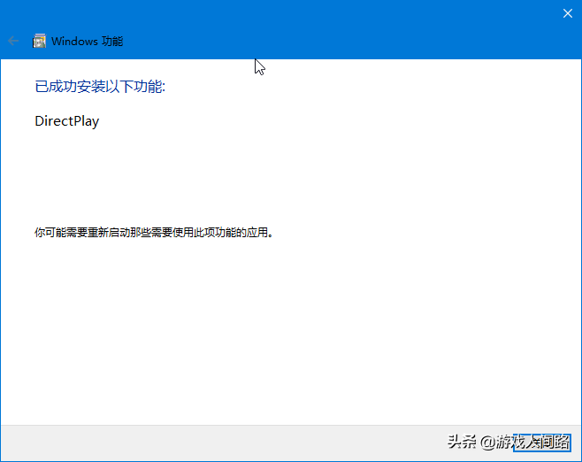Click blank white space below the restart notice
Image resolution: width=582 pixels, height=462 pixels.
click(x=292, y=336)
